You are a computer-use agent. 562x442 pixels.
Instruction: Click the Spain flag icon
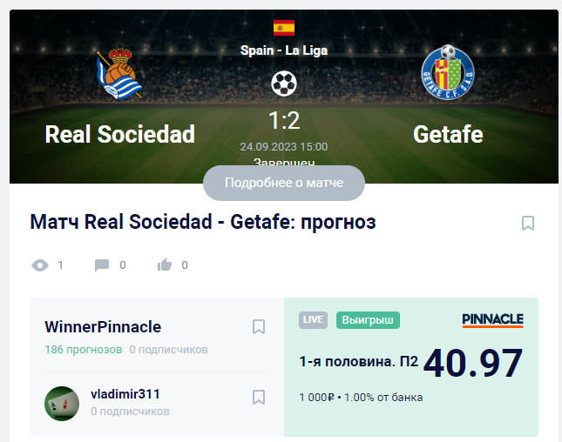[x=284, y=28]
